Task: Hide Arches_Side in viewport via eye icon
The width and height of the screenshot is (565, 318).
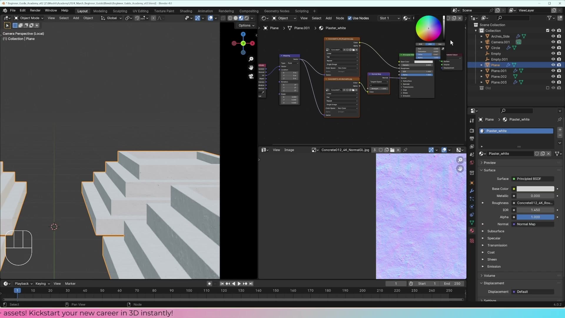Action: click(x=553, y=37)
